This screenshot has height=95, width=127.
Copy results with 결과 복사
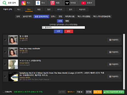click(98, 92)
